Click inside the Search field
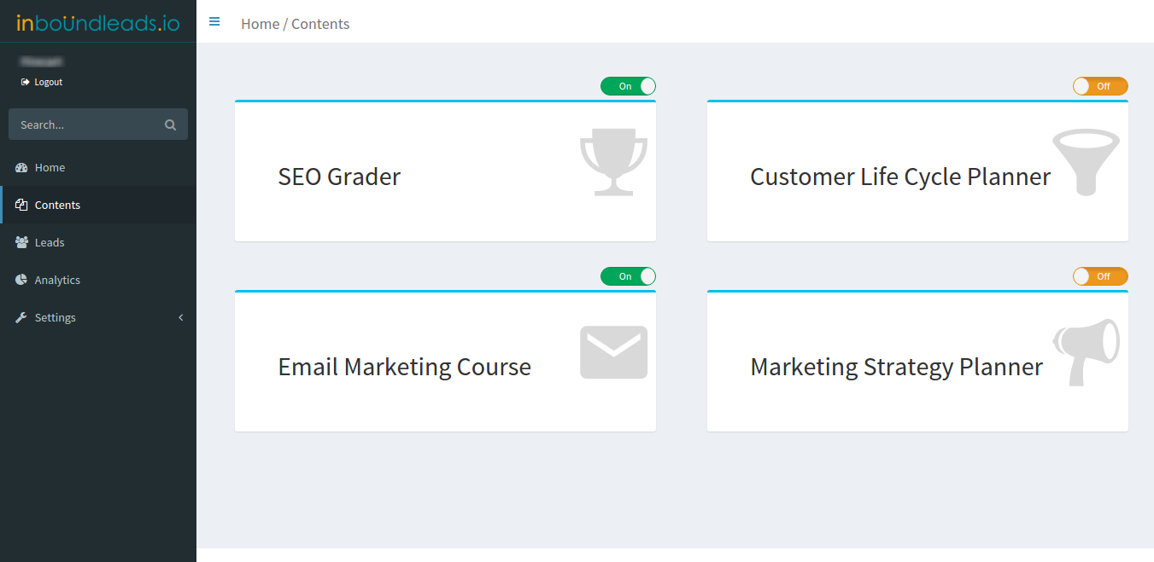Image resolution: width=1154 pixels, height=562 pixels. tap(85, 124)
